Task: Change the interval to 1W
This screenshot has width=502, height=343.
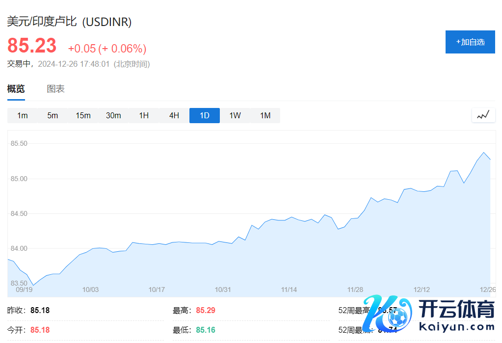Action: [235, 115]
